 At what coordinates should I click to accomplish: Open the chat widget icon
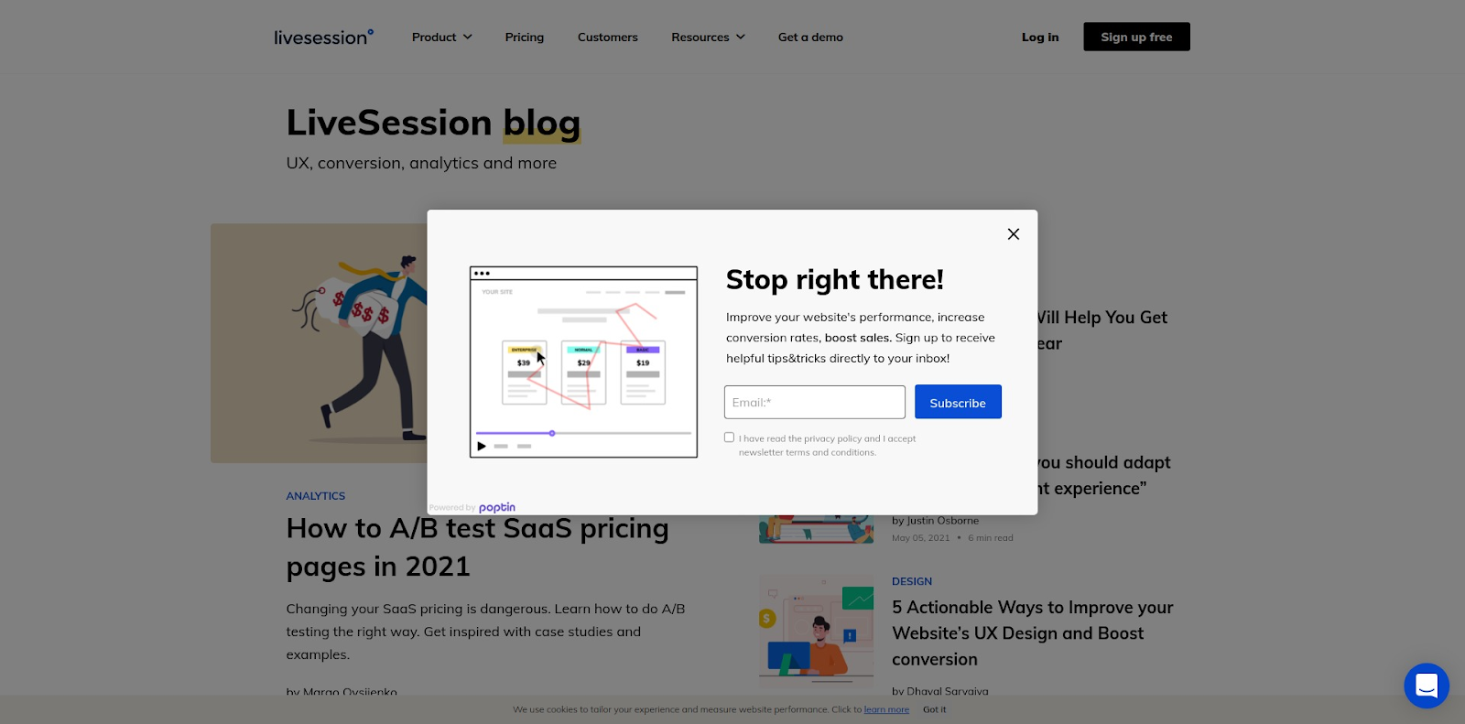1427,686
